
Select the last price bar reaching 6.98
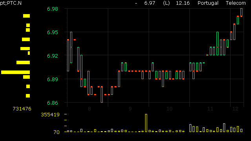(x=242, y=13)
